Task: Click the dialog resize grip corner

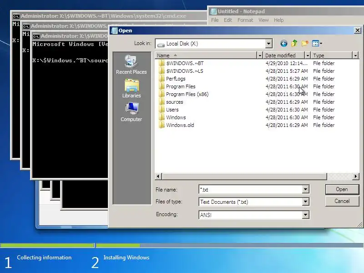Action: 359,224
